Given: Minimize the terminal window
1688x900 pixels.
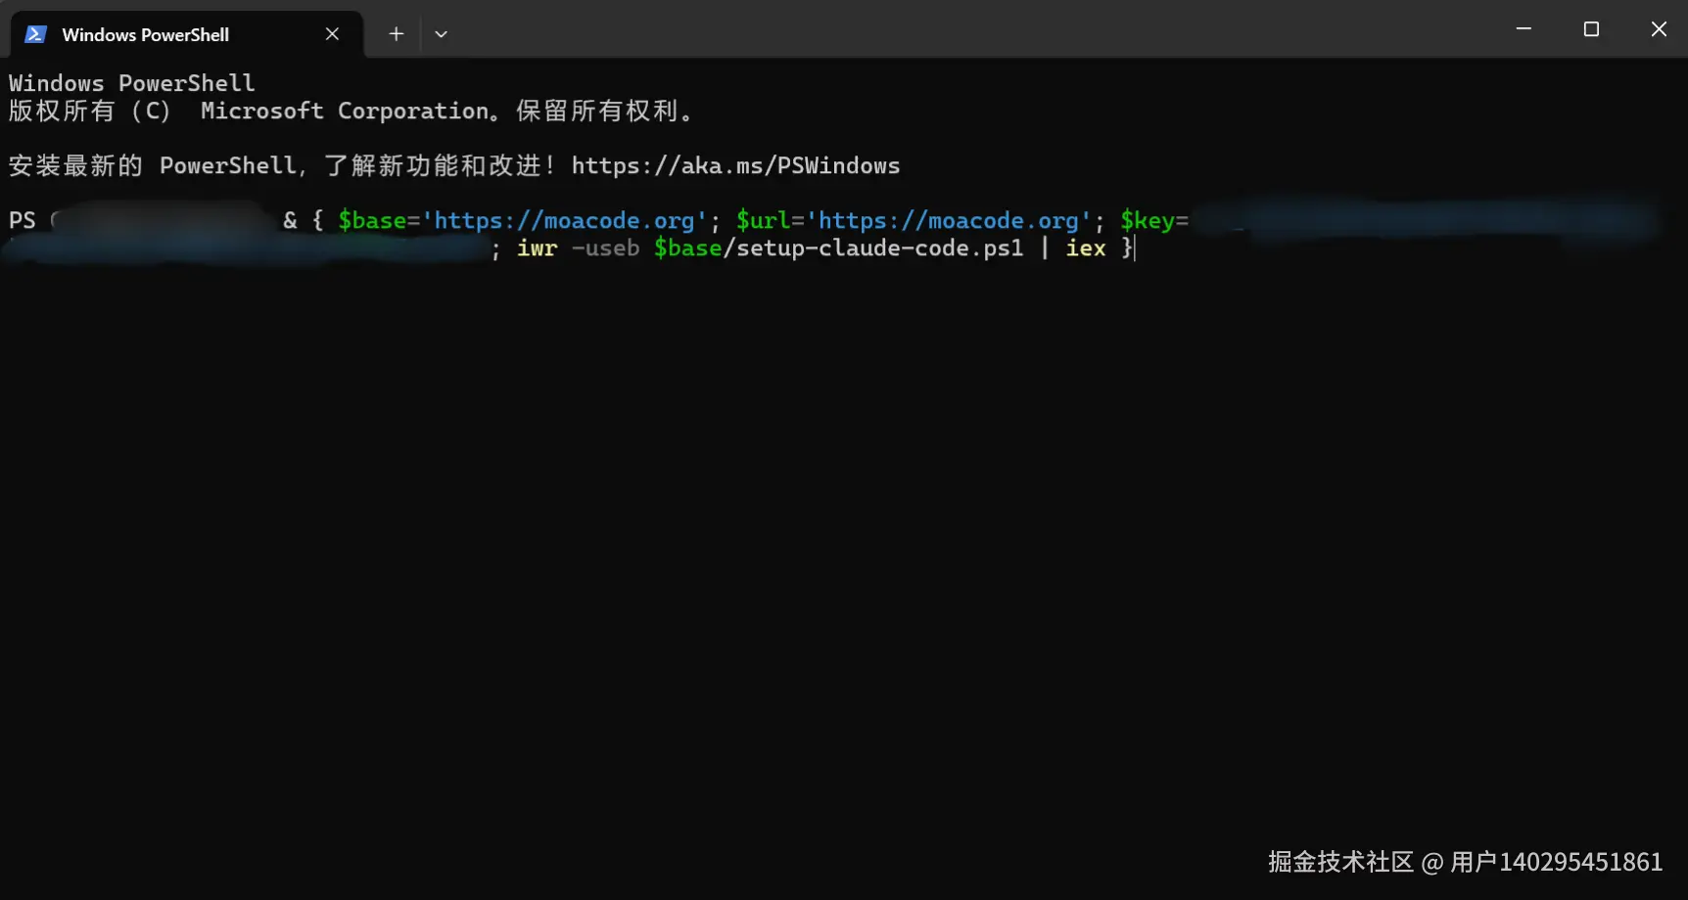Looking at the screenshot, I should 1524,29.
